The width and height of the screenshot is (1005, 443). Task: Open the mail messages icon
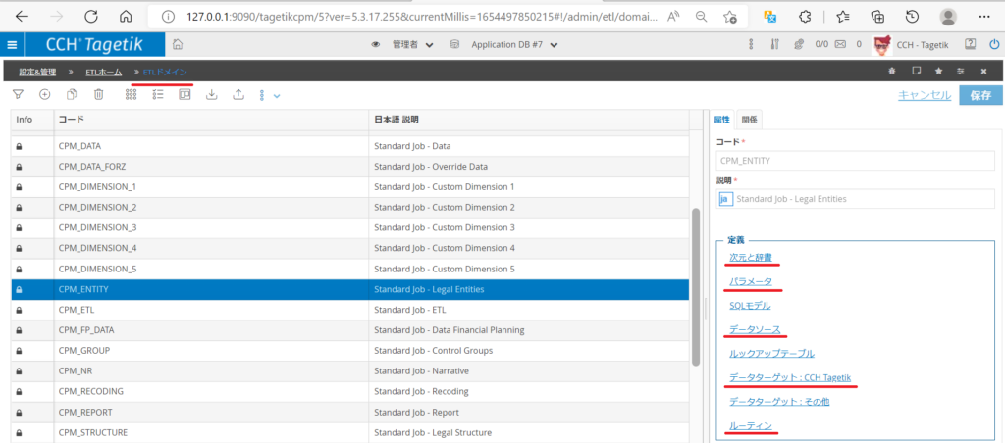[842, 45]
